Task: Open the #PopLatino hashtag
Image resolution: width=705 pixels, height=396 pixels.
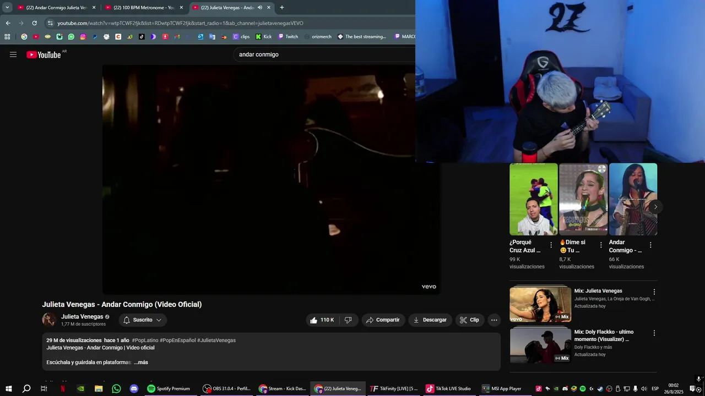Action: pyautogui.click(x=145, y=340)
